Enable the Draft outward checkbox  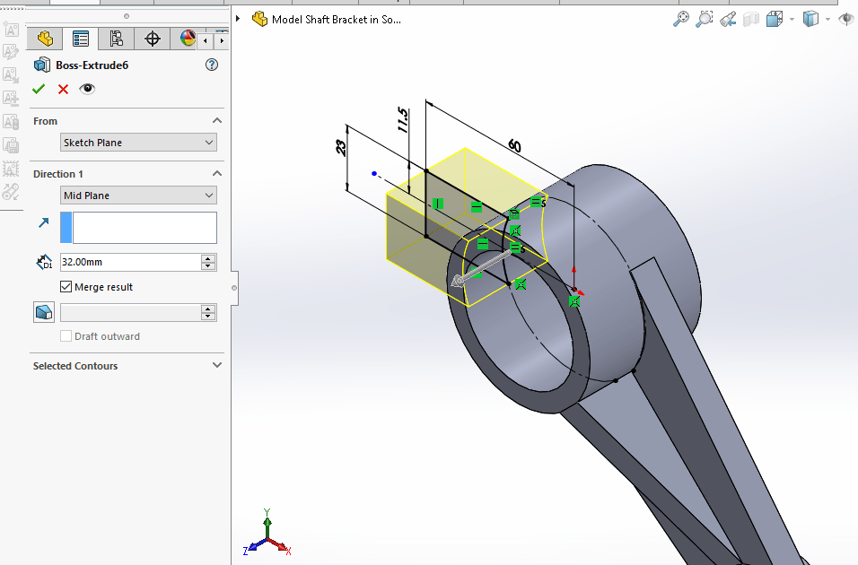(66, 335)
